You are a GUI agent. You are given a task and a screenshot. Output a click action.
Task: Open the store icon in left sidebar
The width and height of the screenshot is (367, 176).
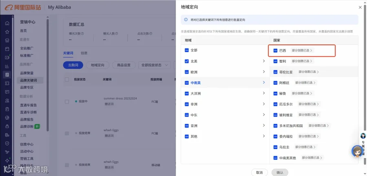7,40
